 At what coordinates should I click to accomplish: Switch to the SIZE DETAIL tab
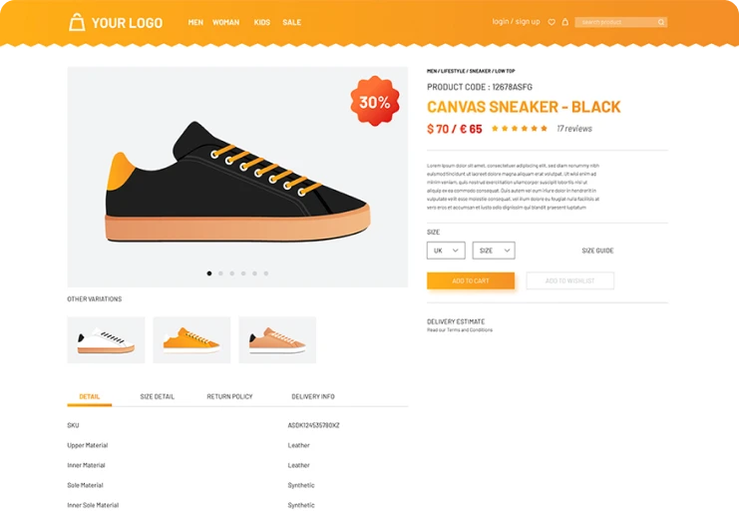coord(157,396)
